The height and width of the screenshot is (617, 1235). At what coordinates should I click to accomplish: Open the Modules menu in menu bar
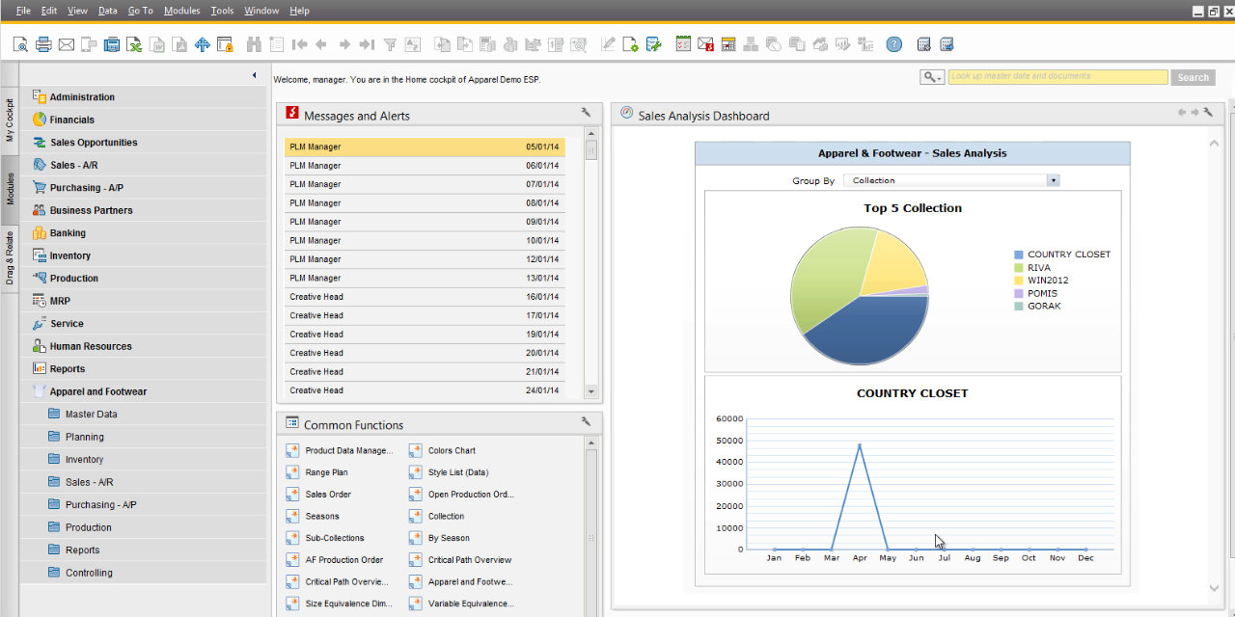tap(181, 11)
